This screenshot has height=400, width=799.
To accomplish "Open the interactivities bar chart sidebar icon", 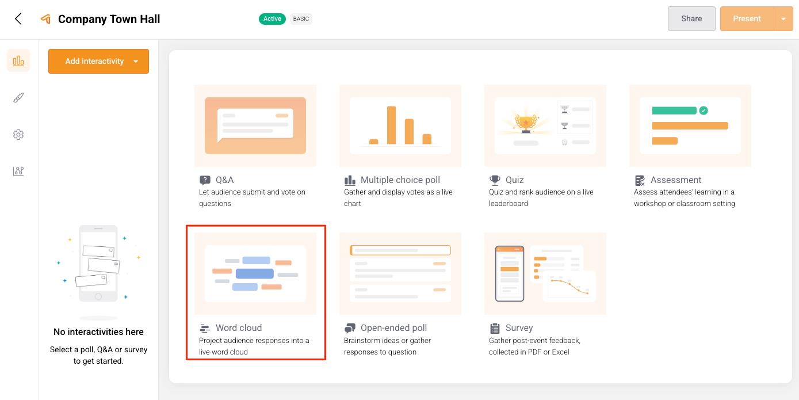I will [18, 60].
